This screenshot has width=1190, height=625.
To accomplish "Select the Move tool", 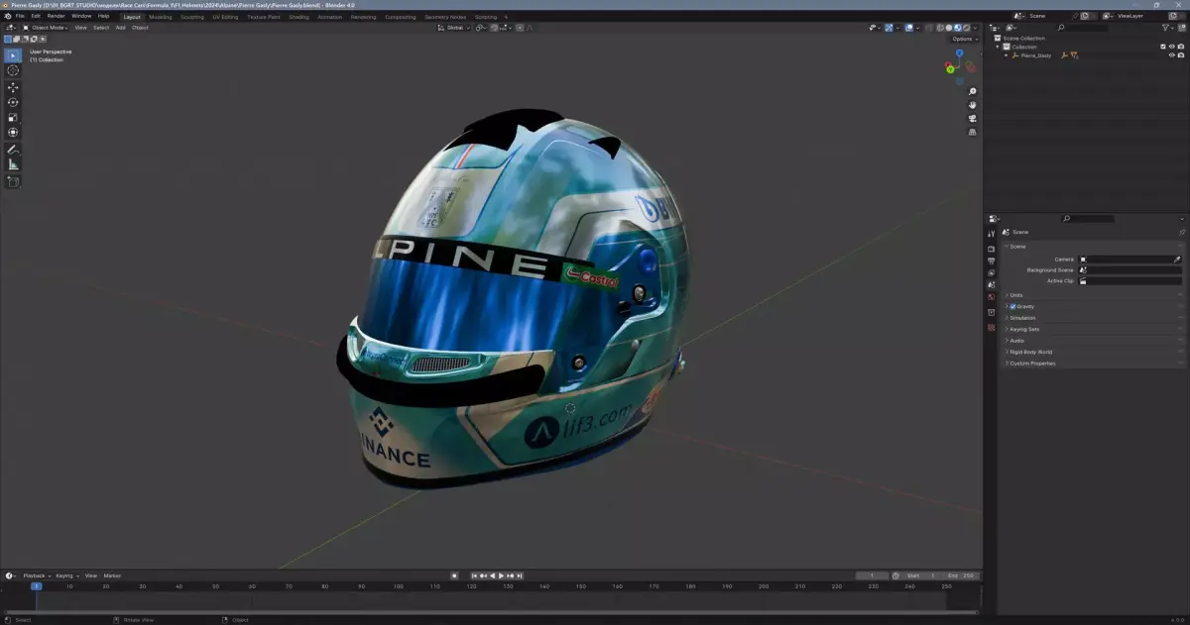I will click(13, 87).
